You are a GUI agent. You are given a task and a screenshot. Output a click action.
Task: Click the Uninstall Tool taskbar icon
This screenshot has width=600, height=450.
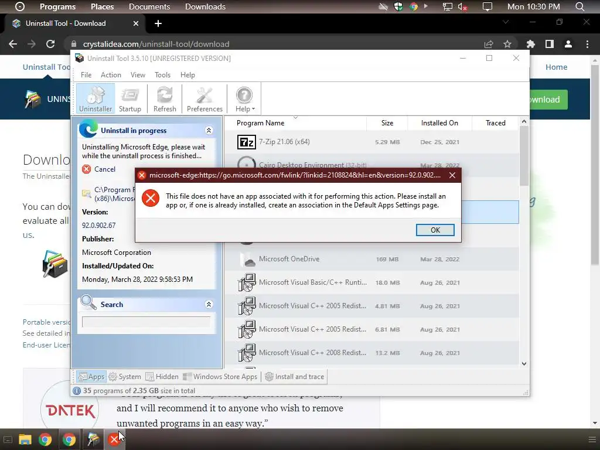pyautogui.click(x=93, y=439)
